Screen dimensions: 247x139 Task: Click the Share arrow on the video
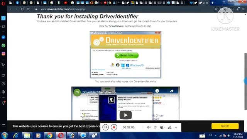(x=171, y=91)
